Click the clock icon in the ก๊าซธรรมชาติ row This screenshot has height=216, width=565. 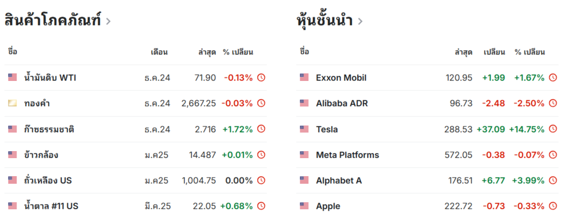261,129
